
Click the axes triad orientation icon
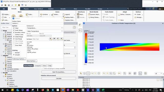click(x=111, y=73)
